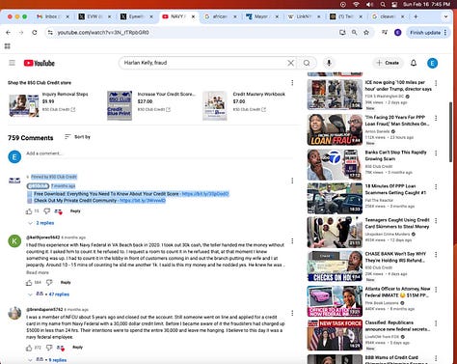Read more of @keithjones comment
The height and width of the screenshot is (364, 457).
click(x=38, y=272)
